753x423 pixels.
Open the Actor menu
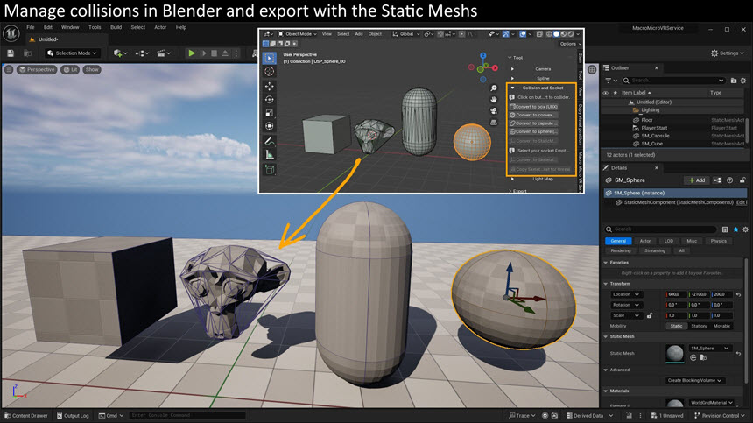160,27
